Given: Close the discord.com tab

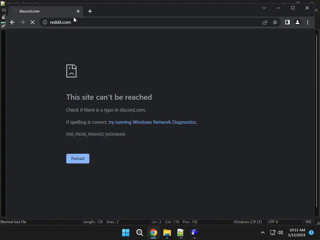Looking at the screenshot, I should [x=78, y=11].
